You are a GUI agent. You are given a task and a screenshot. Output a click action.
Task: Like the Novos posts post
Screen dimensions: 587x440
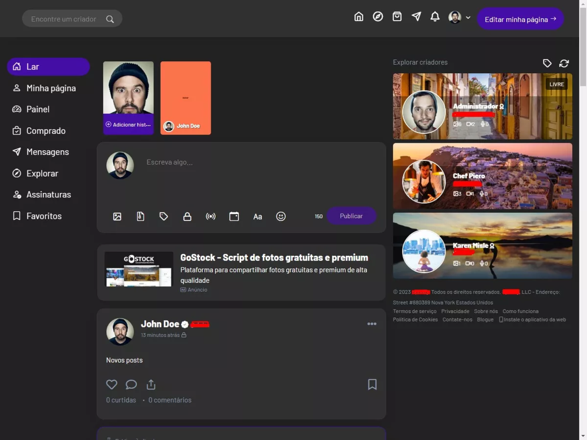pos(112,384)
